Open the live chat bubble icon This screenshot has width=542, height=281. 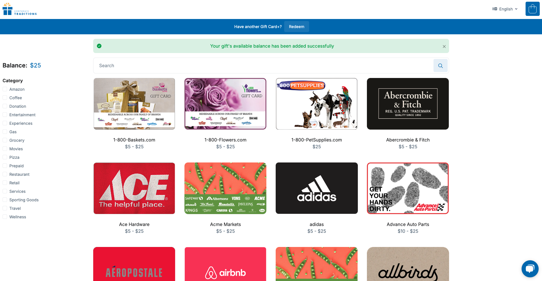[x=530, y=269]
